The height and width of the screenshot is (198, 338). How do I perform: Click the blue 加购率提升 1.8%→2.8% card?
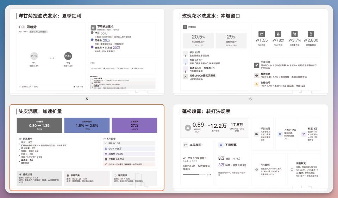click(87, 125)
